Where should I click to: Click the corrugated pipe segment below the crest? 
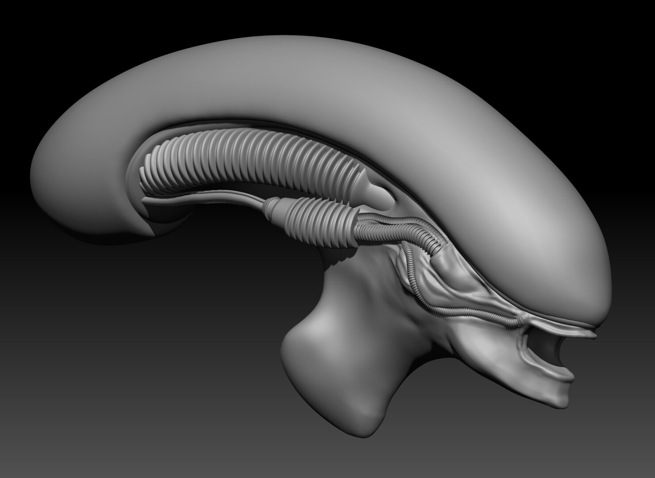point(310,221)
